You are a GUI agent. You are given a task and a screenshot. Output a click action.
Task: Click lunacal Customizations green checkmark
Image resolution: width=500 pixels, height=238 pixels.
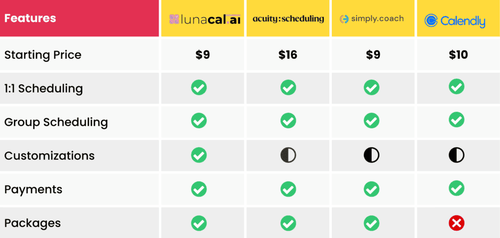click(199, 155)
